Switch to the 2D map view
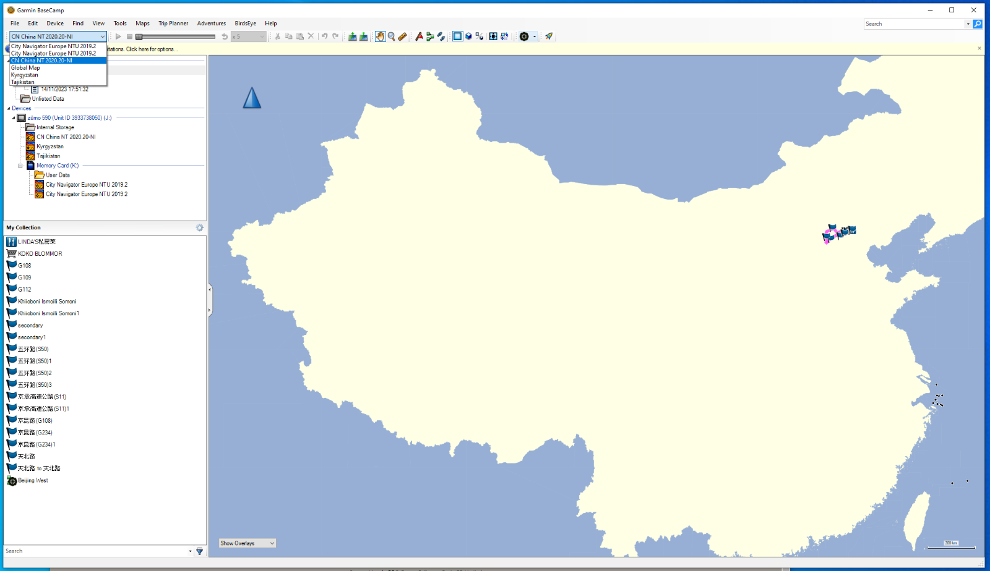The image size is (990, 571). point(457,36)
